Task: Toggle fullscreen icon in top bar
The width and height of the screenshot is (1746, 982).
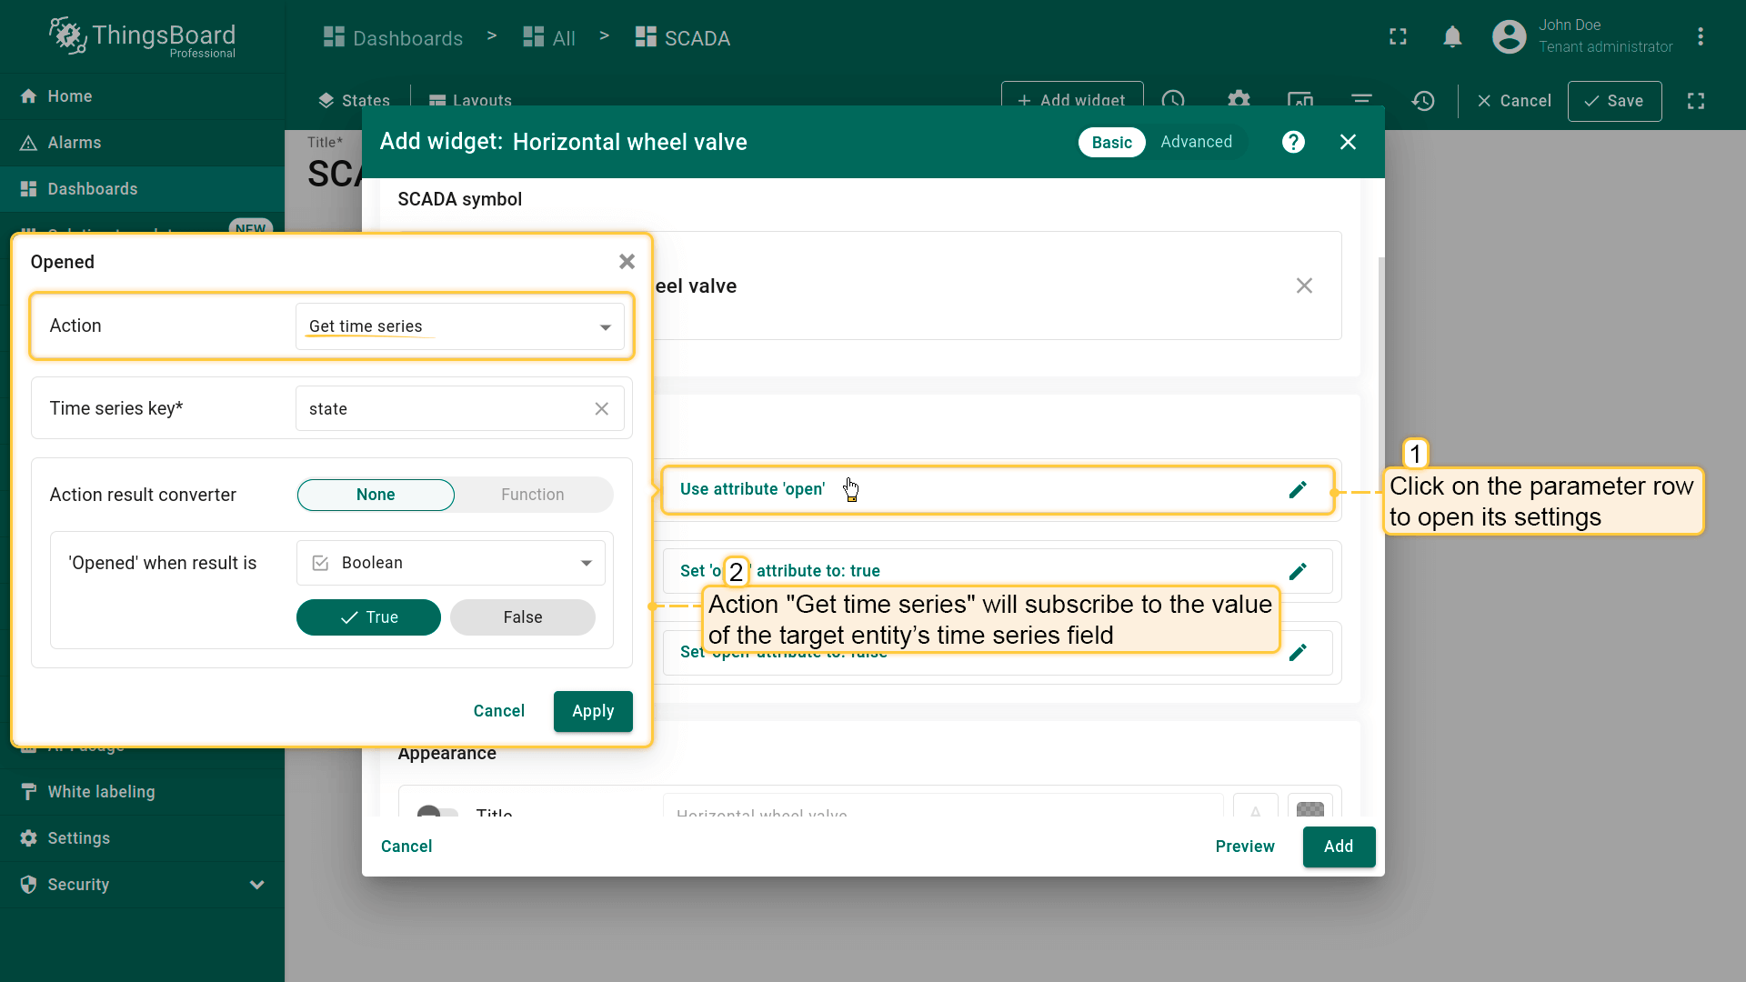Action: [1398, 37]
